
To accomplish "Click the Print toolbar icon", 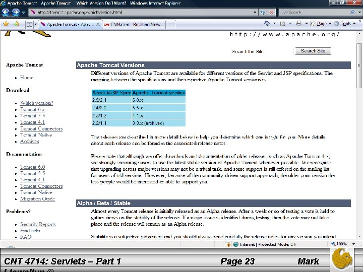I will [298, 23].
